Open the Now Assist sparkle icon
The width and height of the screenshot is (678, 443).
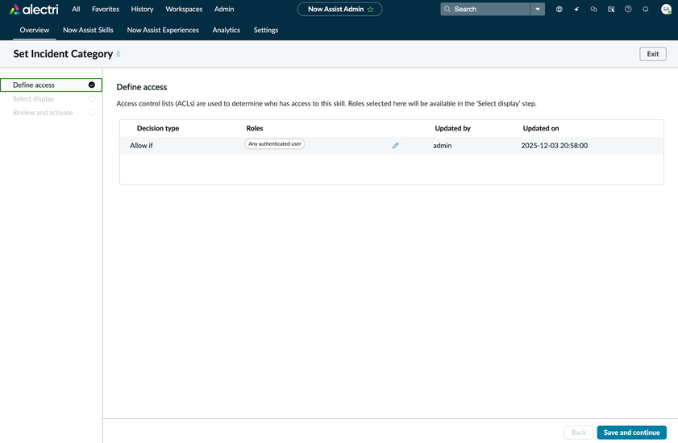576,9
